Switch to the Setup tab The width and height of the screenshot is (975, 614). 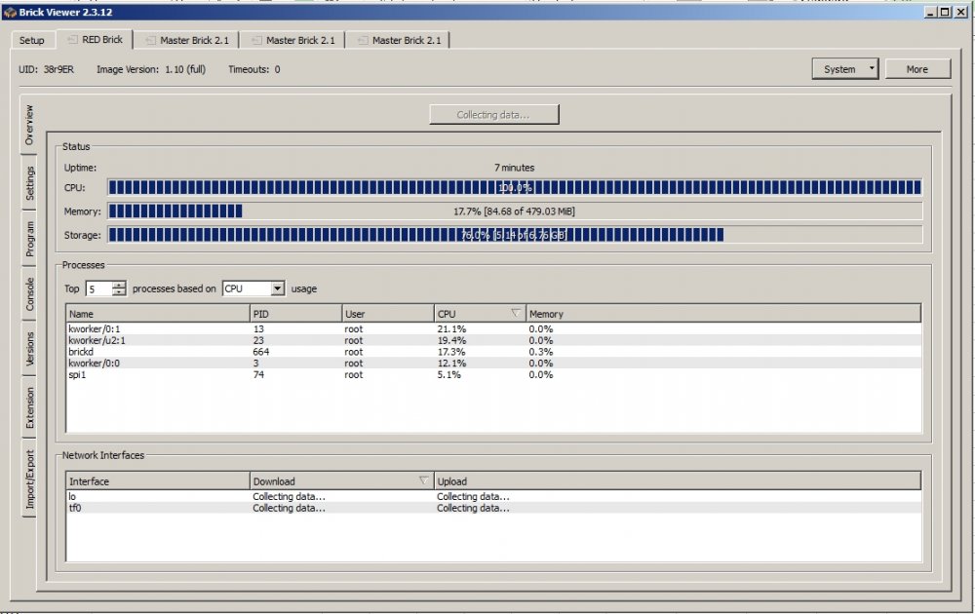coord(31,40)
